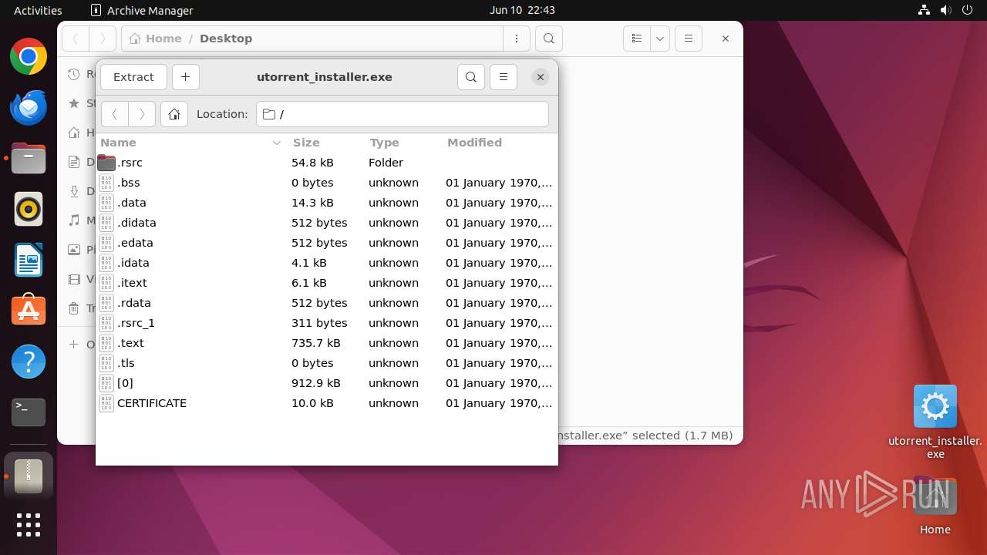
Task: Click Desktop in Files path bar
Action: point(226,39)
